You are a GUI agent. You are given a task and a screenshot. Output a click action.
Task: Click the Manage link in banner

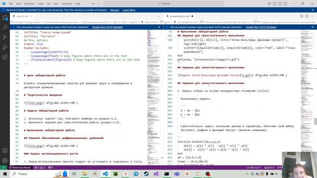[114, 10]
